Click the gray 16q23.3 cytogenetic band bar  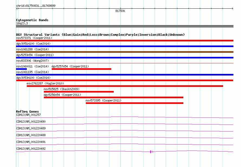coord(125,26)
